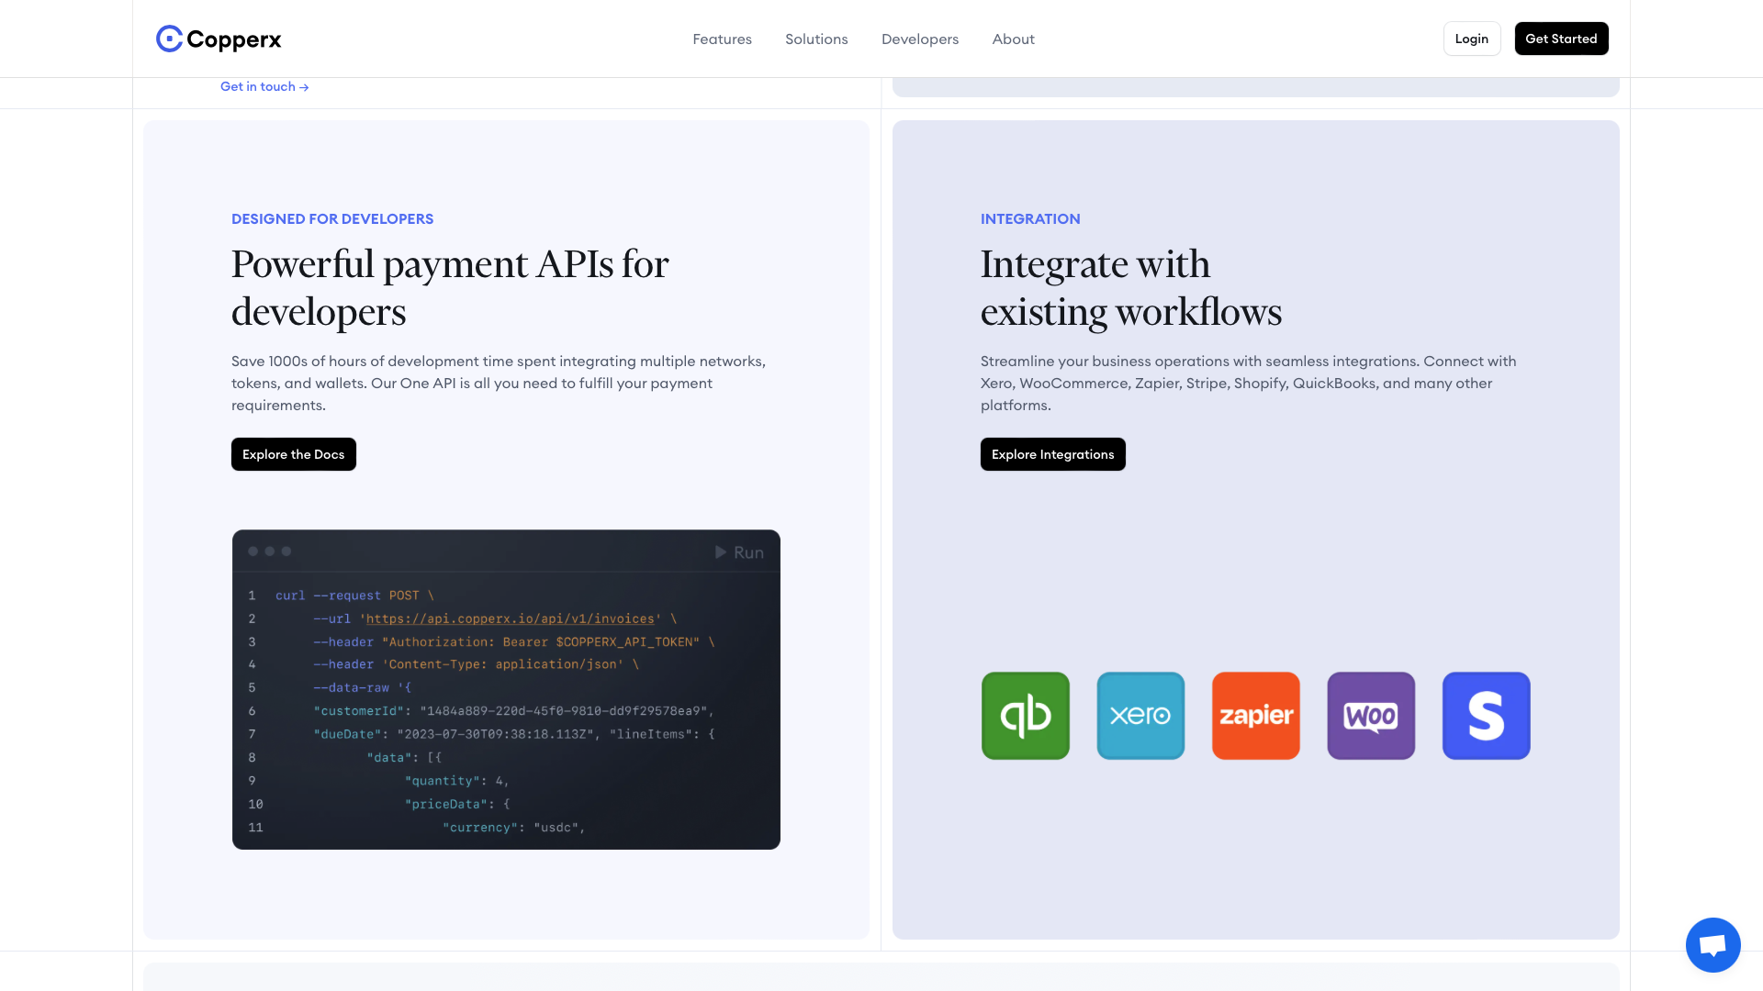Click the INTEGRATION section label
Image resolution: width=1763 pixels, height=991 pixels.
click(1030, 218)
